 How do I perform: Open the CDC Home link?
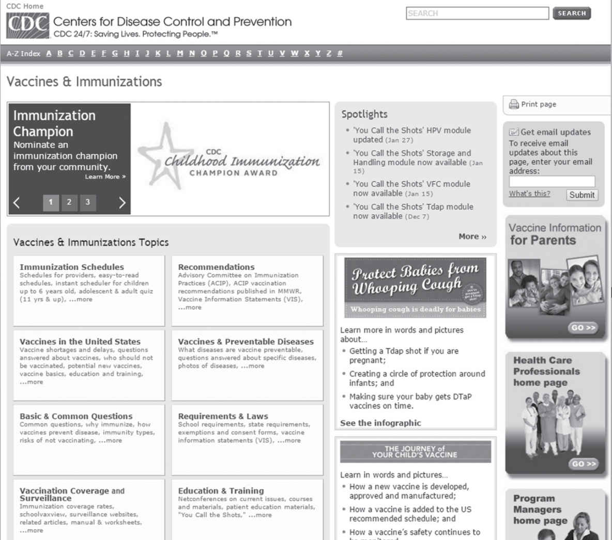click(x=25, y=6)
